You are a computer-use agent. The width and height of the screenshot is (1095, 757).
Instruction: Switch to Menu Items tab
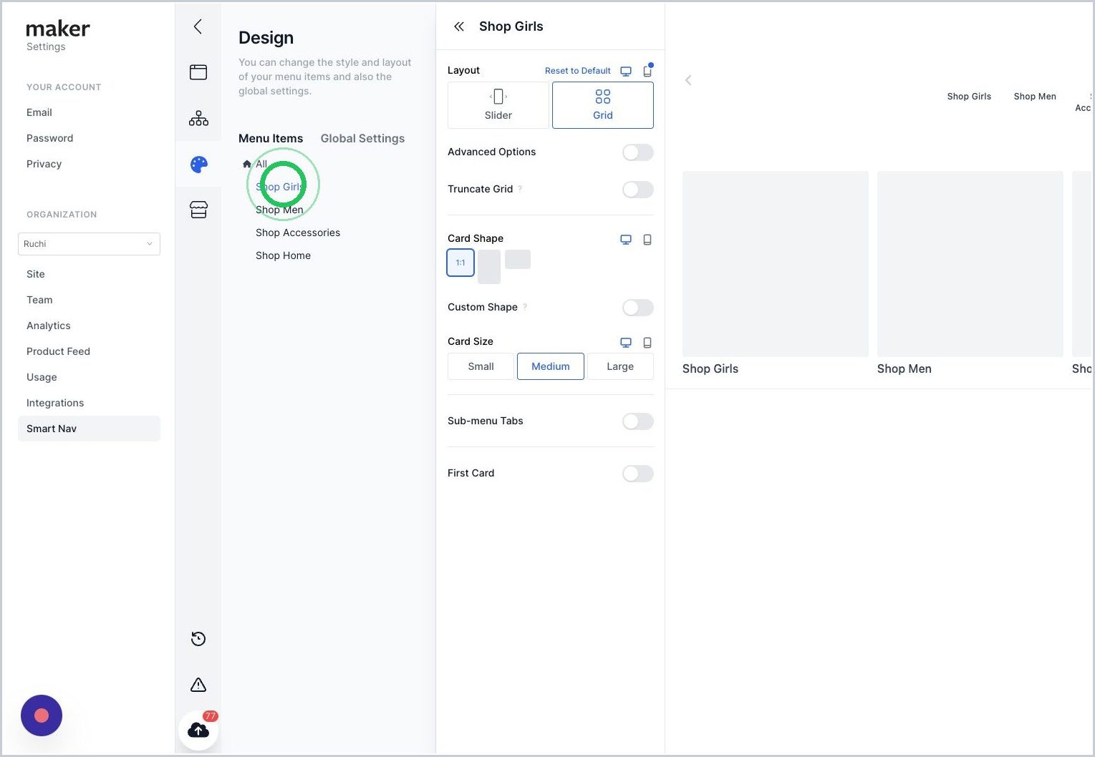[271, 138]
